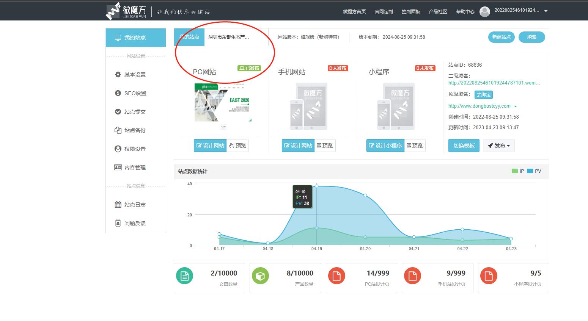Click 设计网站 under 手机网站

298,146
